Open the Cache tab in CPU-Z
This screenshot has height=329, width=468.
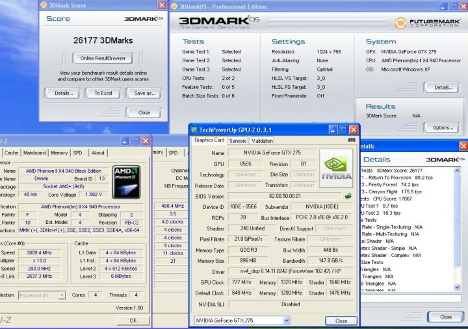point(11,152)
